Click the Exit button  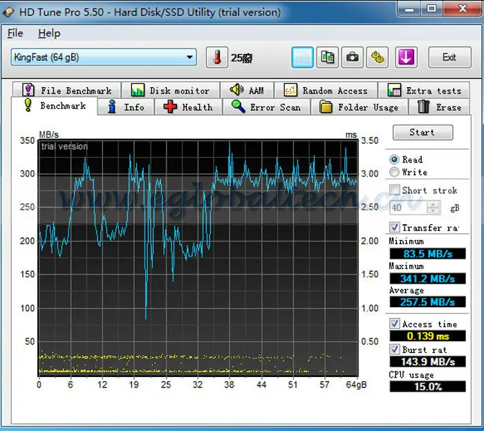coord(449,57)
